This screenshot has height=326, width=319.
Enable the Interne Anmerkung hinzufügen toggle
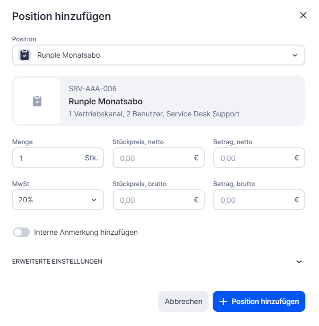(21, 232)
